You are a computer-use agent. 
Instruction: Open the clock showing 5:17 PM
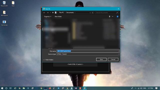click(150, 88)
